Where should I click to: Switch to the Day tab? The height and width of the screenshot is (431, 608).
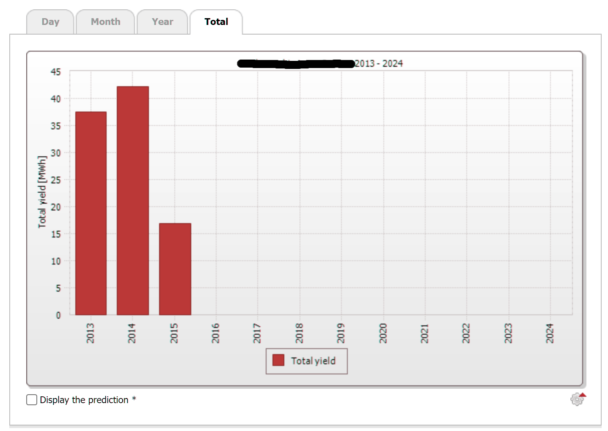click(50, 22)
